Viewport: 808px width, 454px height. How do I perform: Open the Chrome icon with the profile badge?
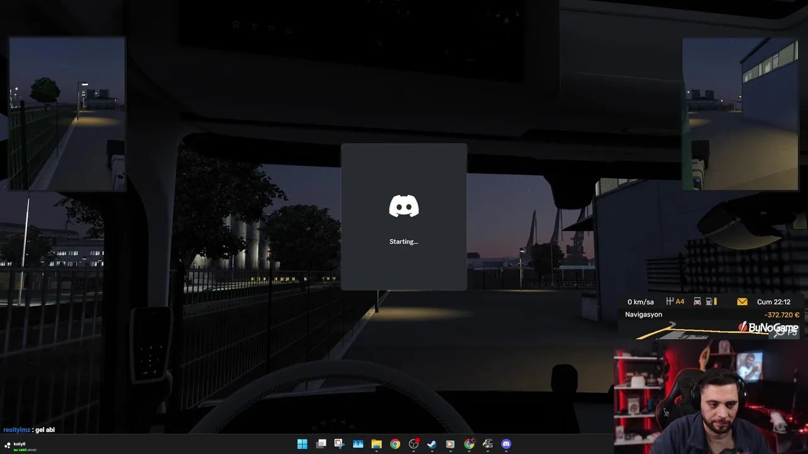[x=469, y=444]
